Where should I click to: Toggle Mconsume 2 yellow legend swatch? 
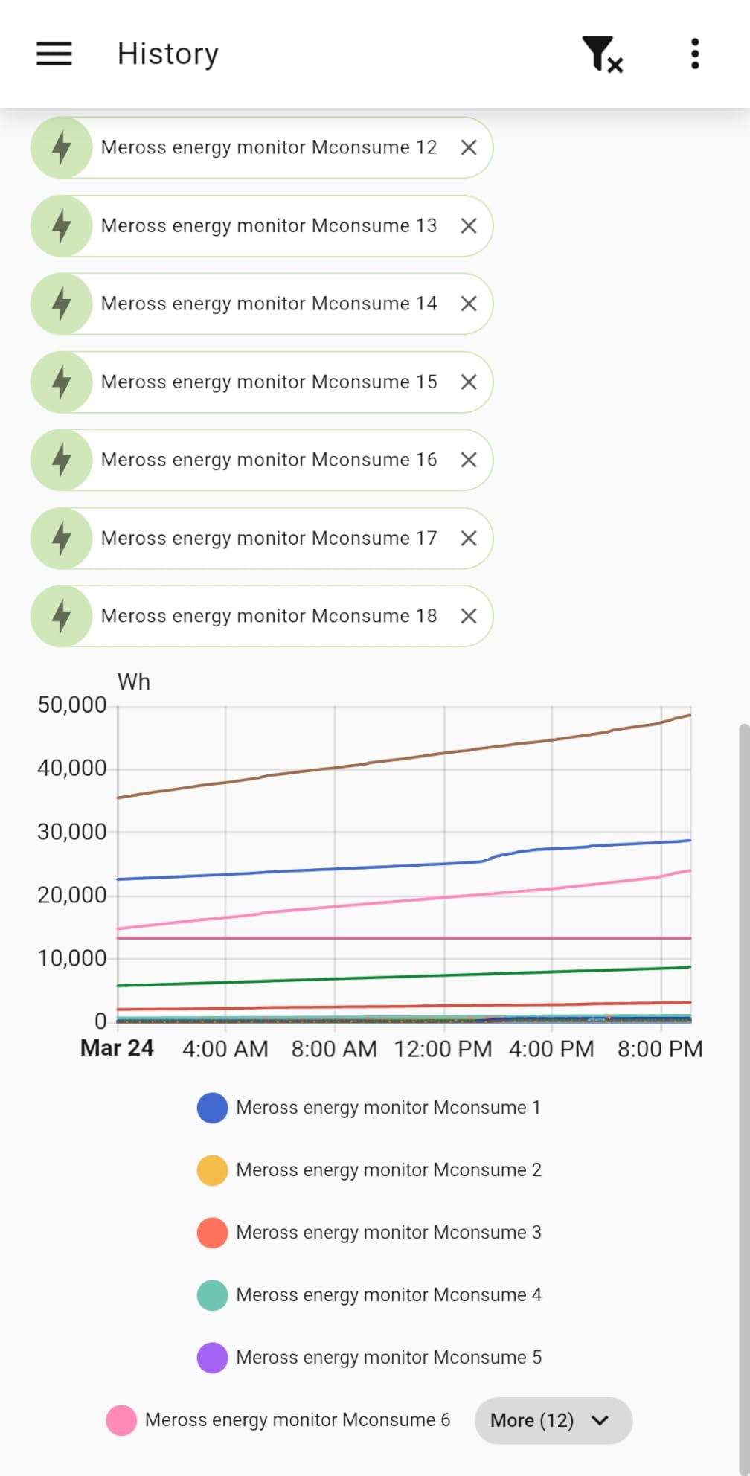coord(212,1170)
